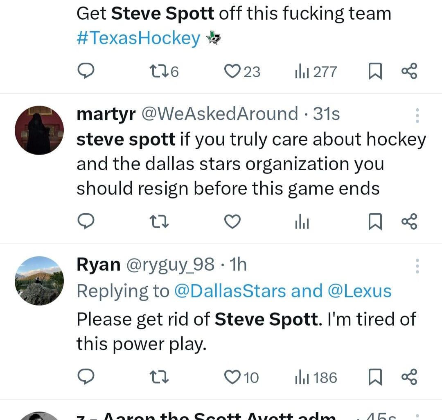Screen dimensions: 442x420
Task: Open more options for martyr's tweet
Action: point(417,116)
